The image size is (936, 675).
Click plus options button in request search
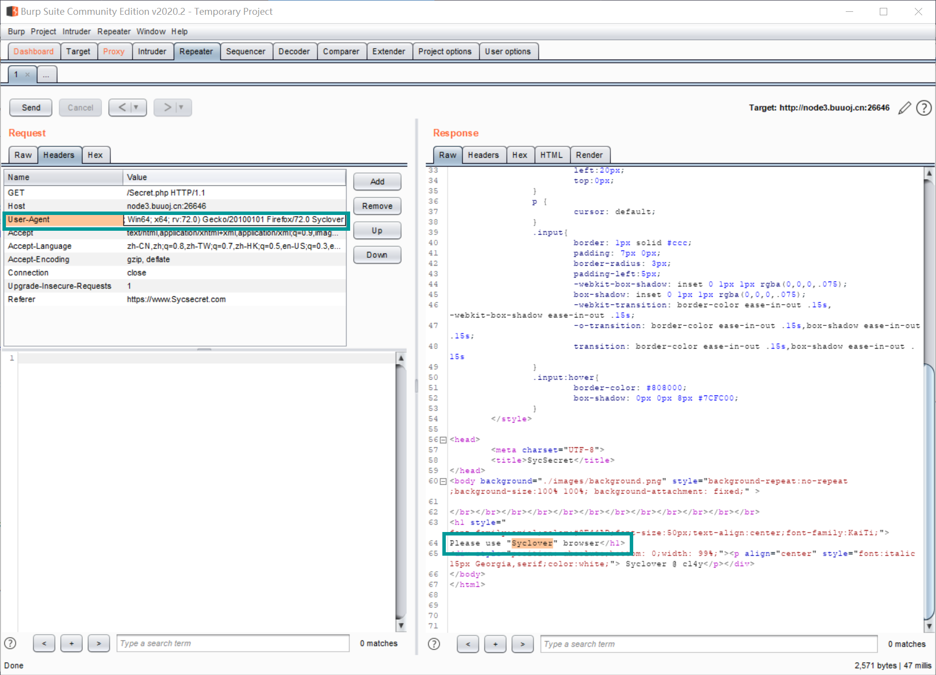(x=72, y=643)
